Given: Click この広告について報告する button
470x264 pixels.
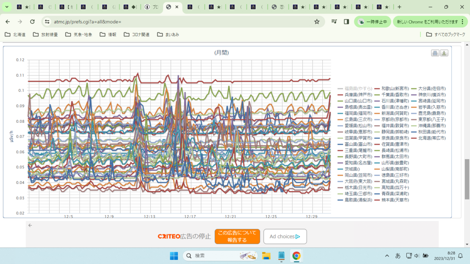Looking at the screenshot, I should [237, 237].
